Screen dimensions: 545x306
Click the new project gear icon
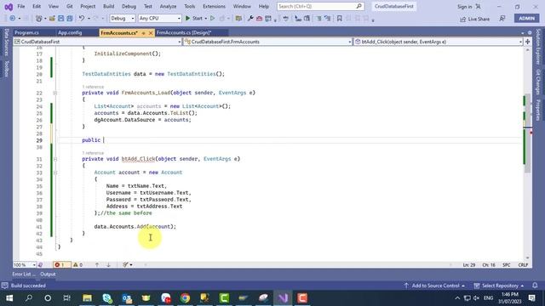(38, 19)
